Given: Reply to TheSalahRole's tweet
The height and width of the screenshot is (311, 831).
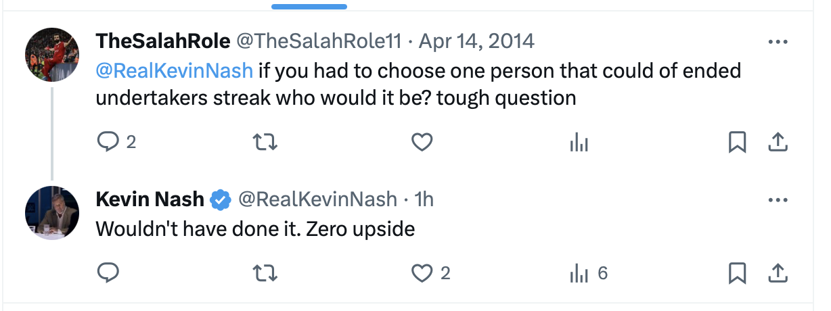Looking at the screenshot, I should [108, 142].
